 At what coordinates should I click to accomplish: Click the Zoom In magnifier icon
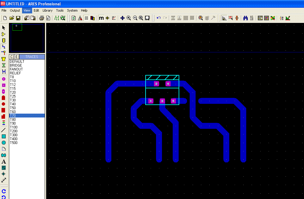coord(129,18)
